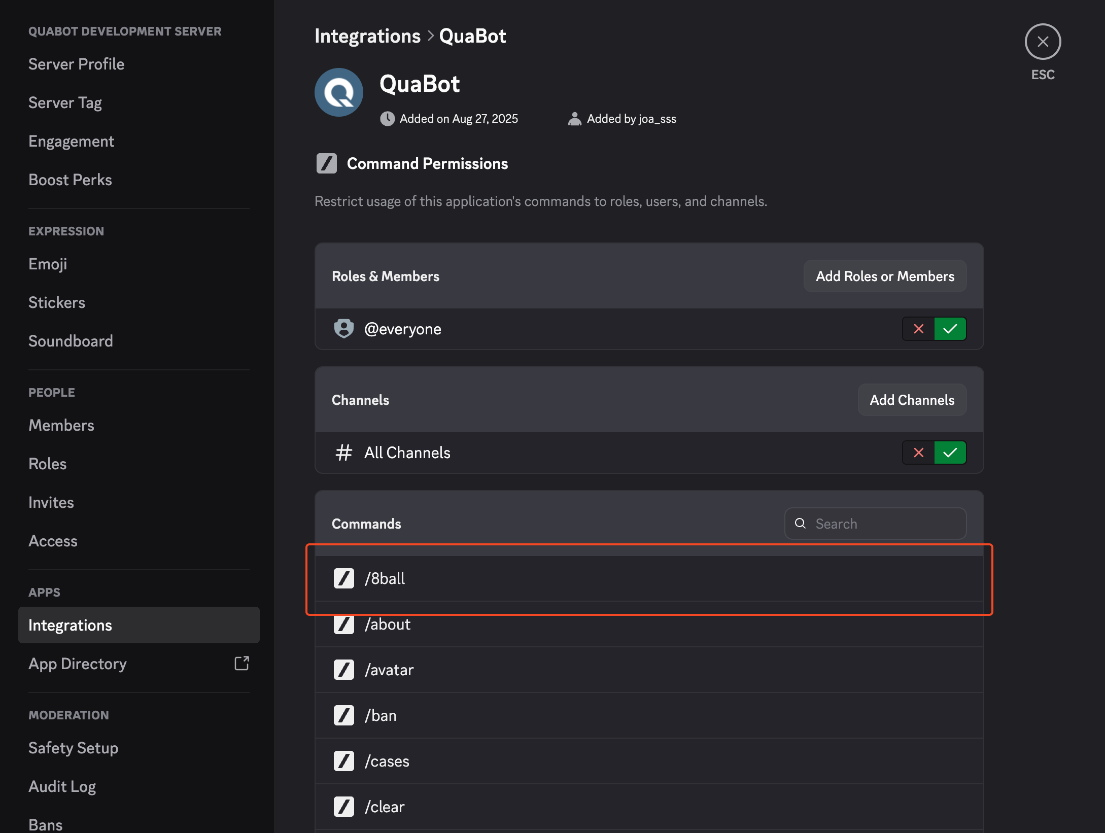Click the slash icon for /cases
The height and width of the screenshot is (833, 1105).
(x=343, y=761)
